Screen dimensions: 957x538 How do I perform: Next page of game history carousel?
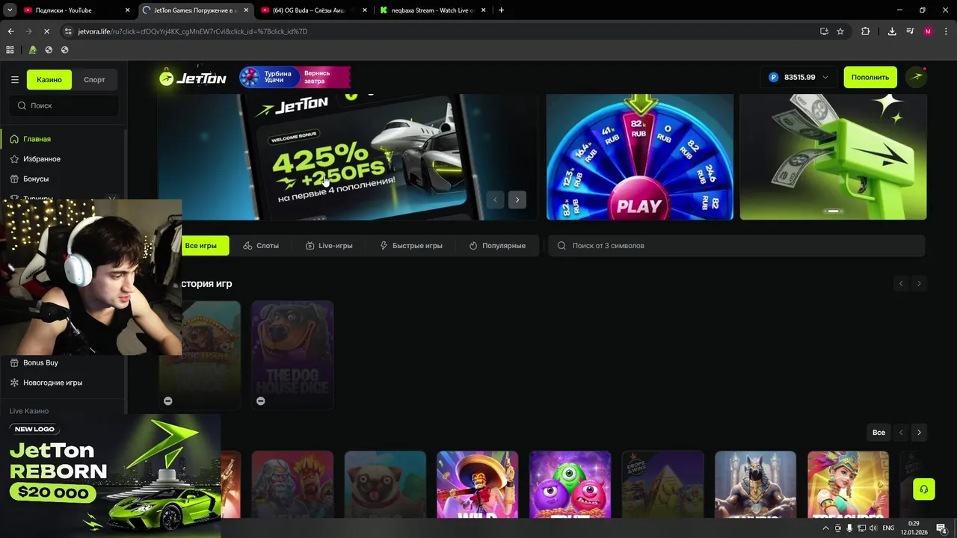click(x=919, y=283)
